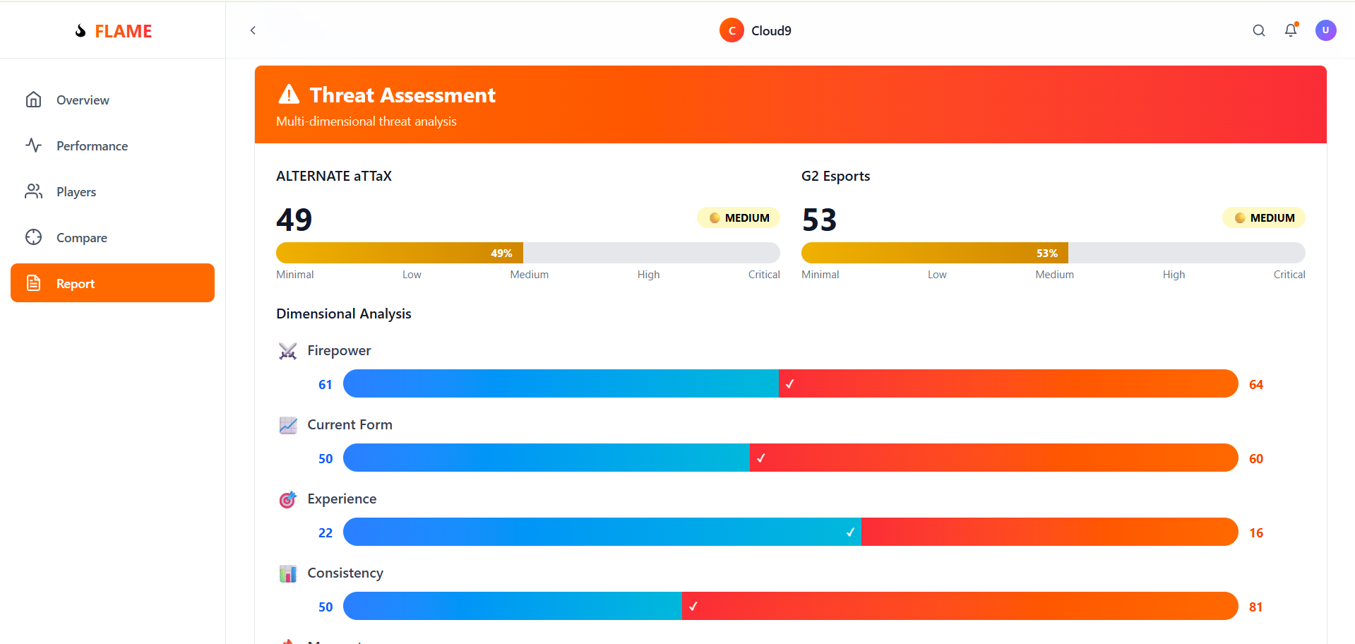Click the Report document icon
The image size is (1355, 644).
pyautogui.click(x=33, y=283)
